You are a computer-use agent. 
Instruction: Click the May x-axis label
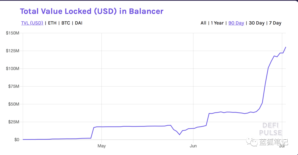pos(102,146)
